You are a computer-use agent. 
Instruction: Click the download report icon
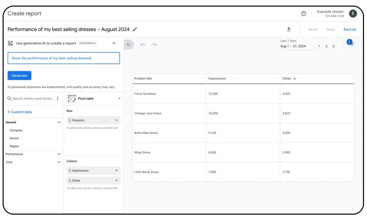289,29
